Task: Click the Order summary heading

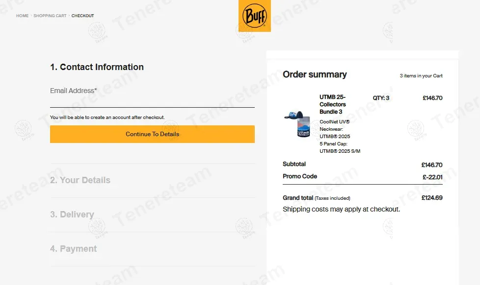Action: 315,74
